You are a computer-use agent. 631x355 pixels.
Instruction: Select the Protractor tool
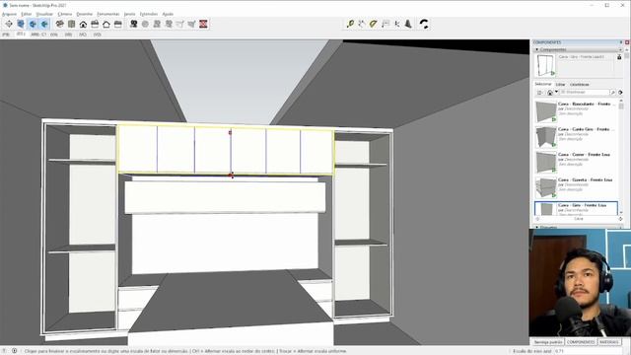[374, 24]
